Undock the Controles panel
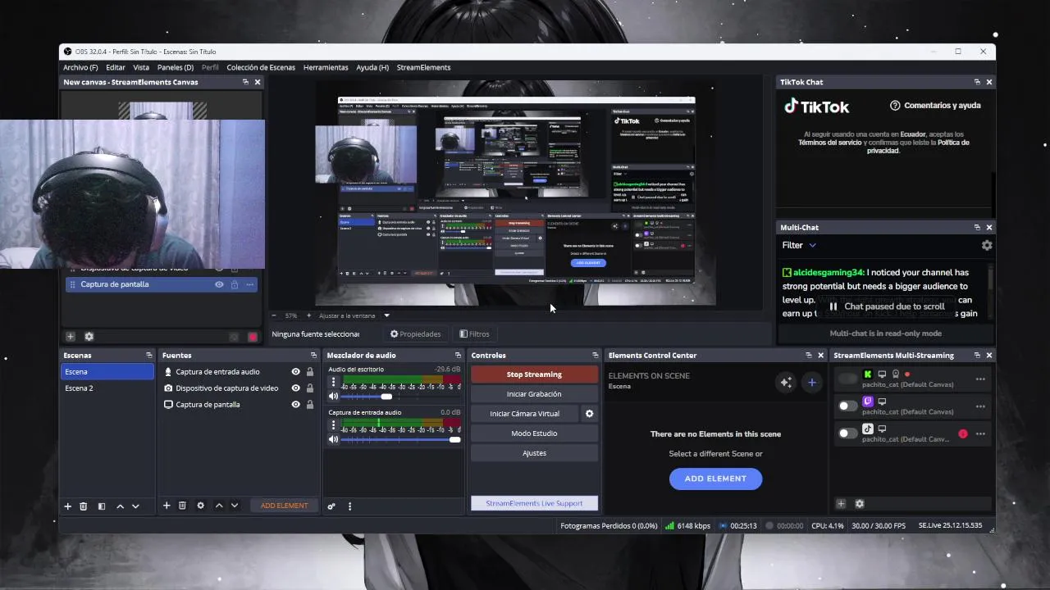 (x=595, y=356)
